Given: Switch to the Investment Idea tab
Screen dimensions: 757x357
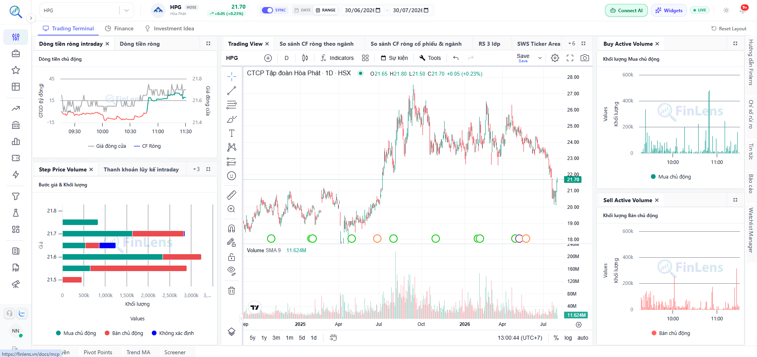Looking at the screenshot, I should click(169, 28).
